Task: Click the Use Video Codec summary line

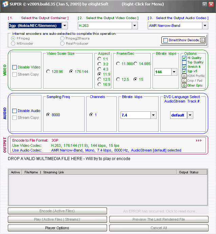Action: point(66,145)
